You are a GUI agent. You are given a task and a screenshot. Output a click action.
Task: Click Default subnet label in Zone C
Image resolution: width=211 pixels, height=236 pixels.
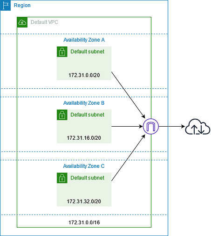(88, 178)
